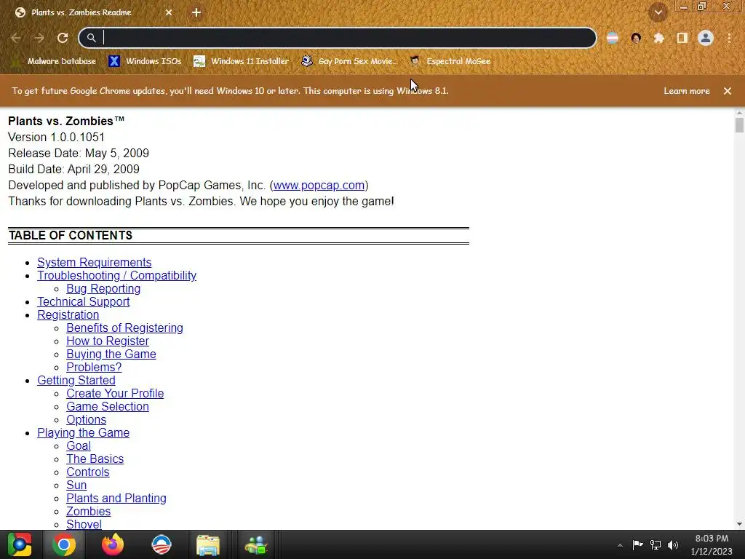The height and width of the screenshot is (559, 745).
Task: Close the Plants vs. Zombies Readme tab
Action: 169,12
